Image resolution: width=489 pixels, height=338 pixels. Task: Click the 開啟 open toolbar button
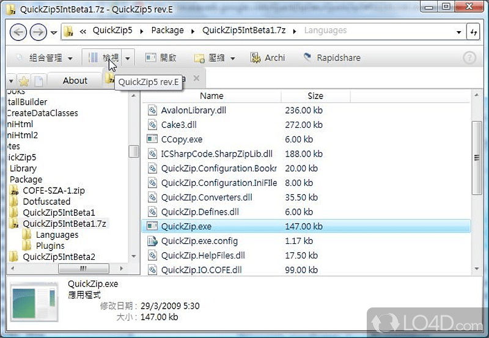[161, 57]
